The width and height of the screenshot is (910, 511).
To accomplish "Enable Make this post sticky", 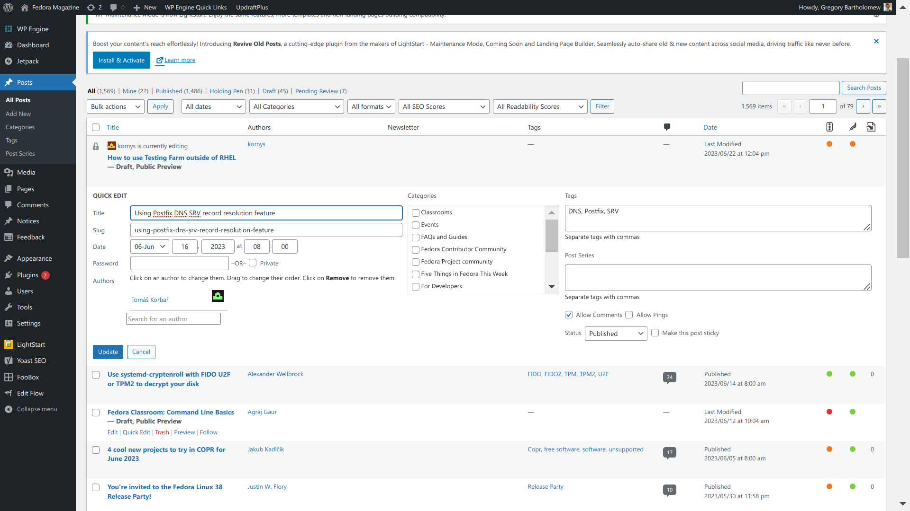I will click(x=655, y=333).
